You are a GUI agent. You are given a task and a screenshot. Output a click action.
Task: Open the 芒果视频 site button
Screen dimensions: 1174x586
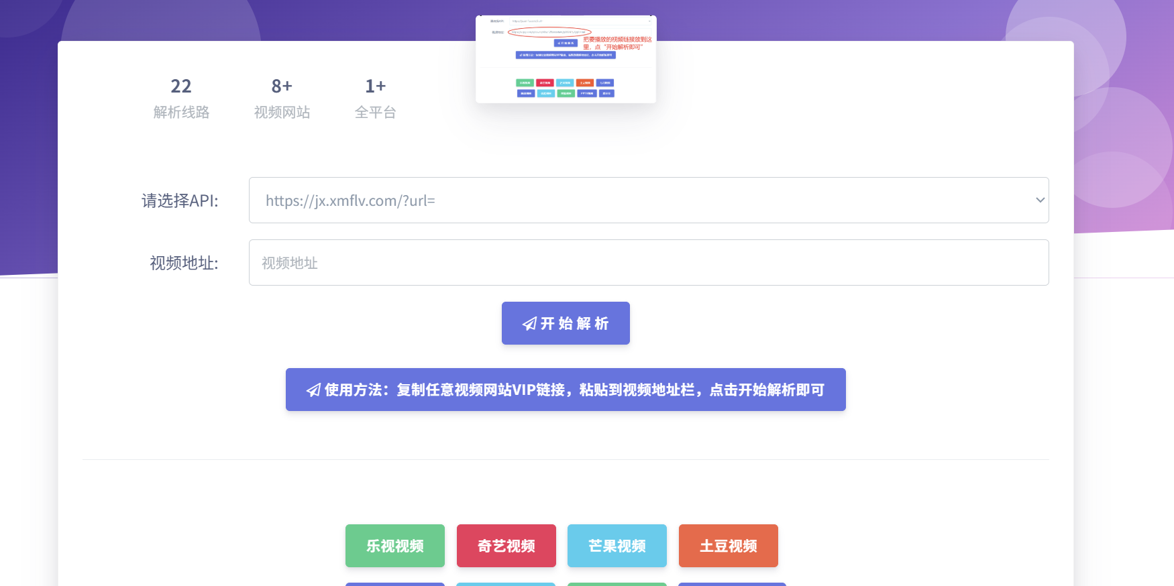coord(617,546)
